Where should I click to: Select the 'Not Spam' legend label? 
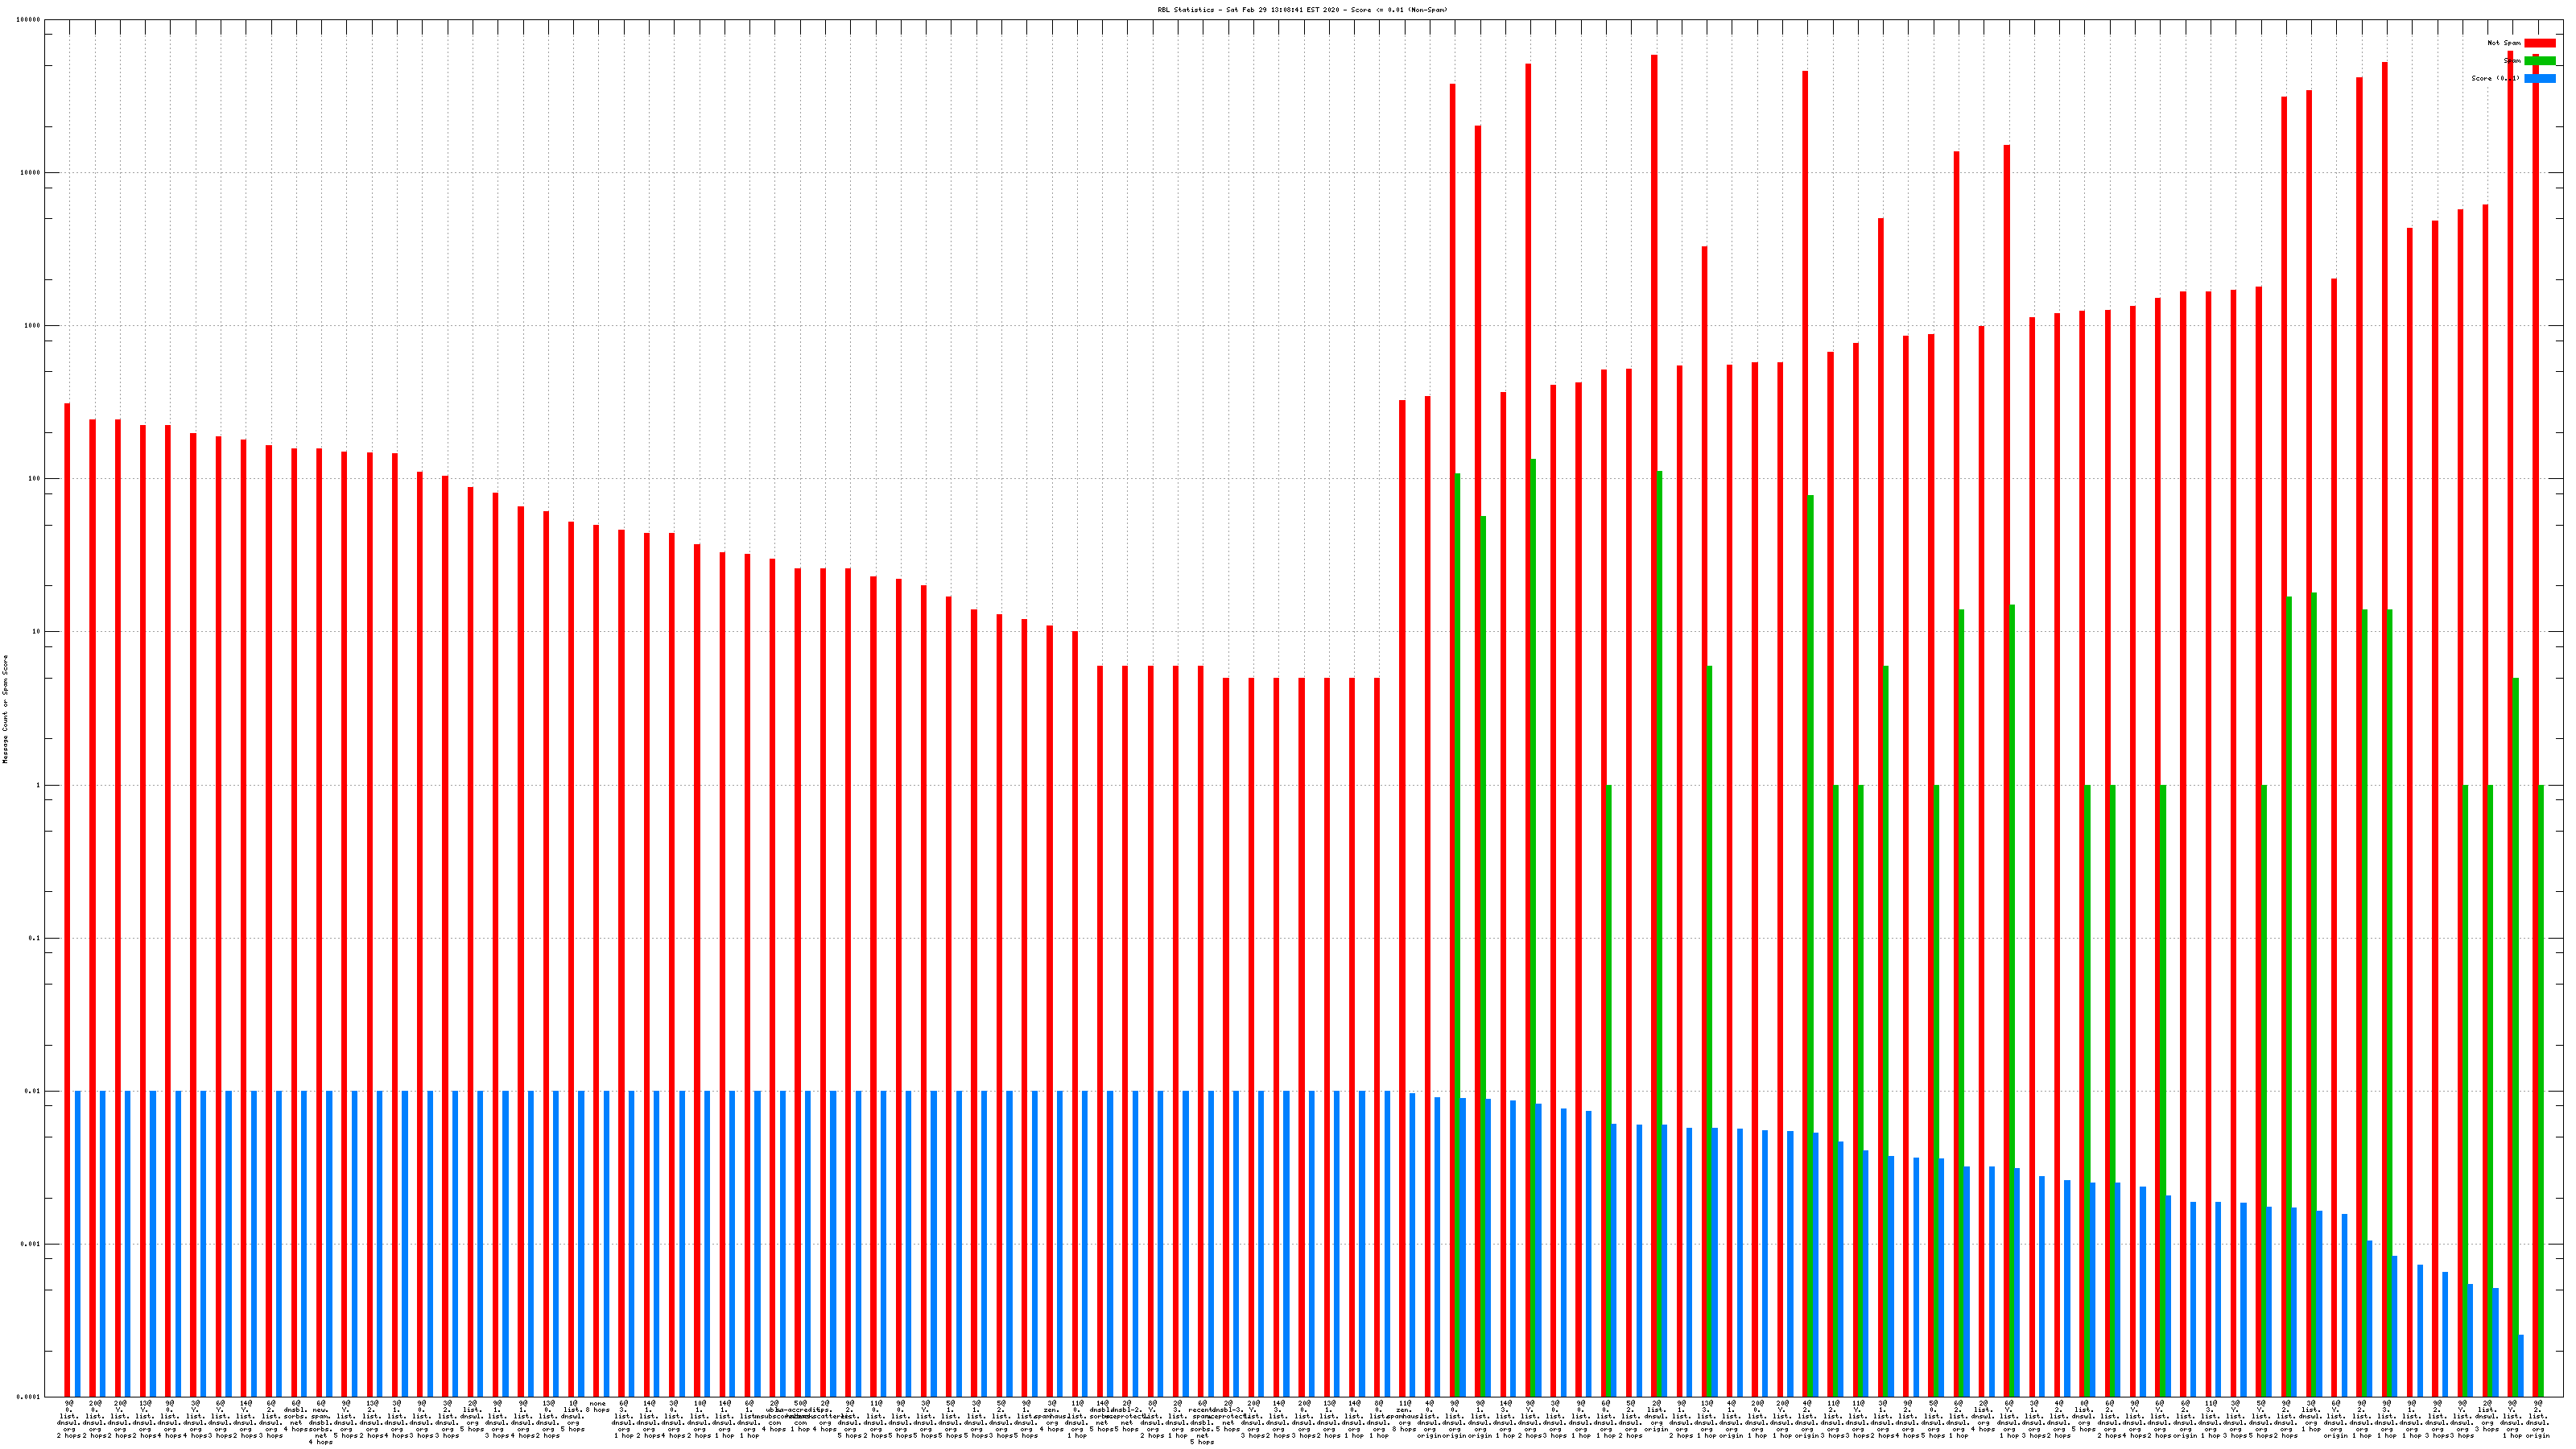[2504, 43]
